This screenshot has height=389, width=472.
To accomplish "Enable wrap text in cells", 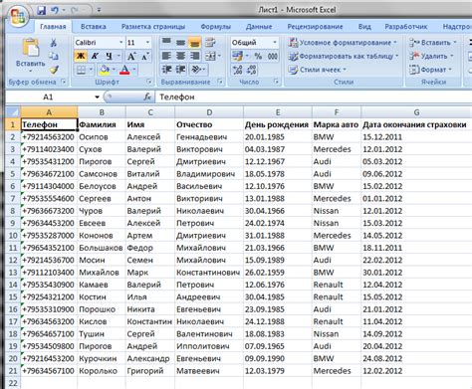I will (x=210, y=43).
